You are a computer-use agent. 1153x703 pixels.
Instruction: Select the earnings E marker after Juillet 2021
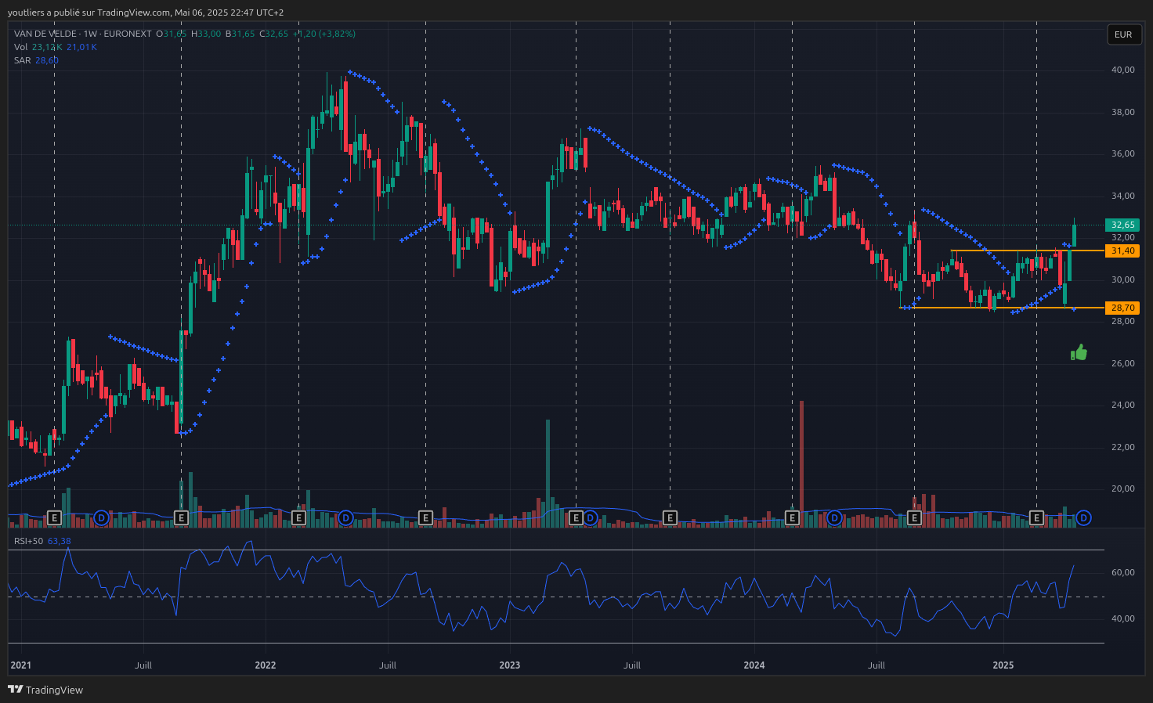tap(181, 517)
